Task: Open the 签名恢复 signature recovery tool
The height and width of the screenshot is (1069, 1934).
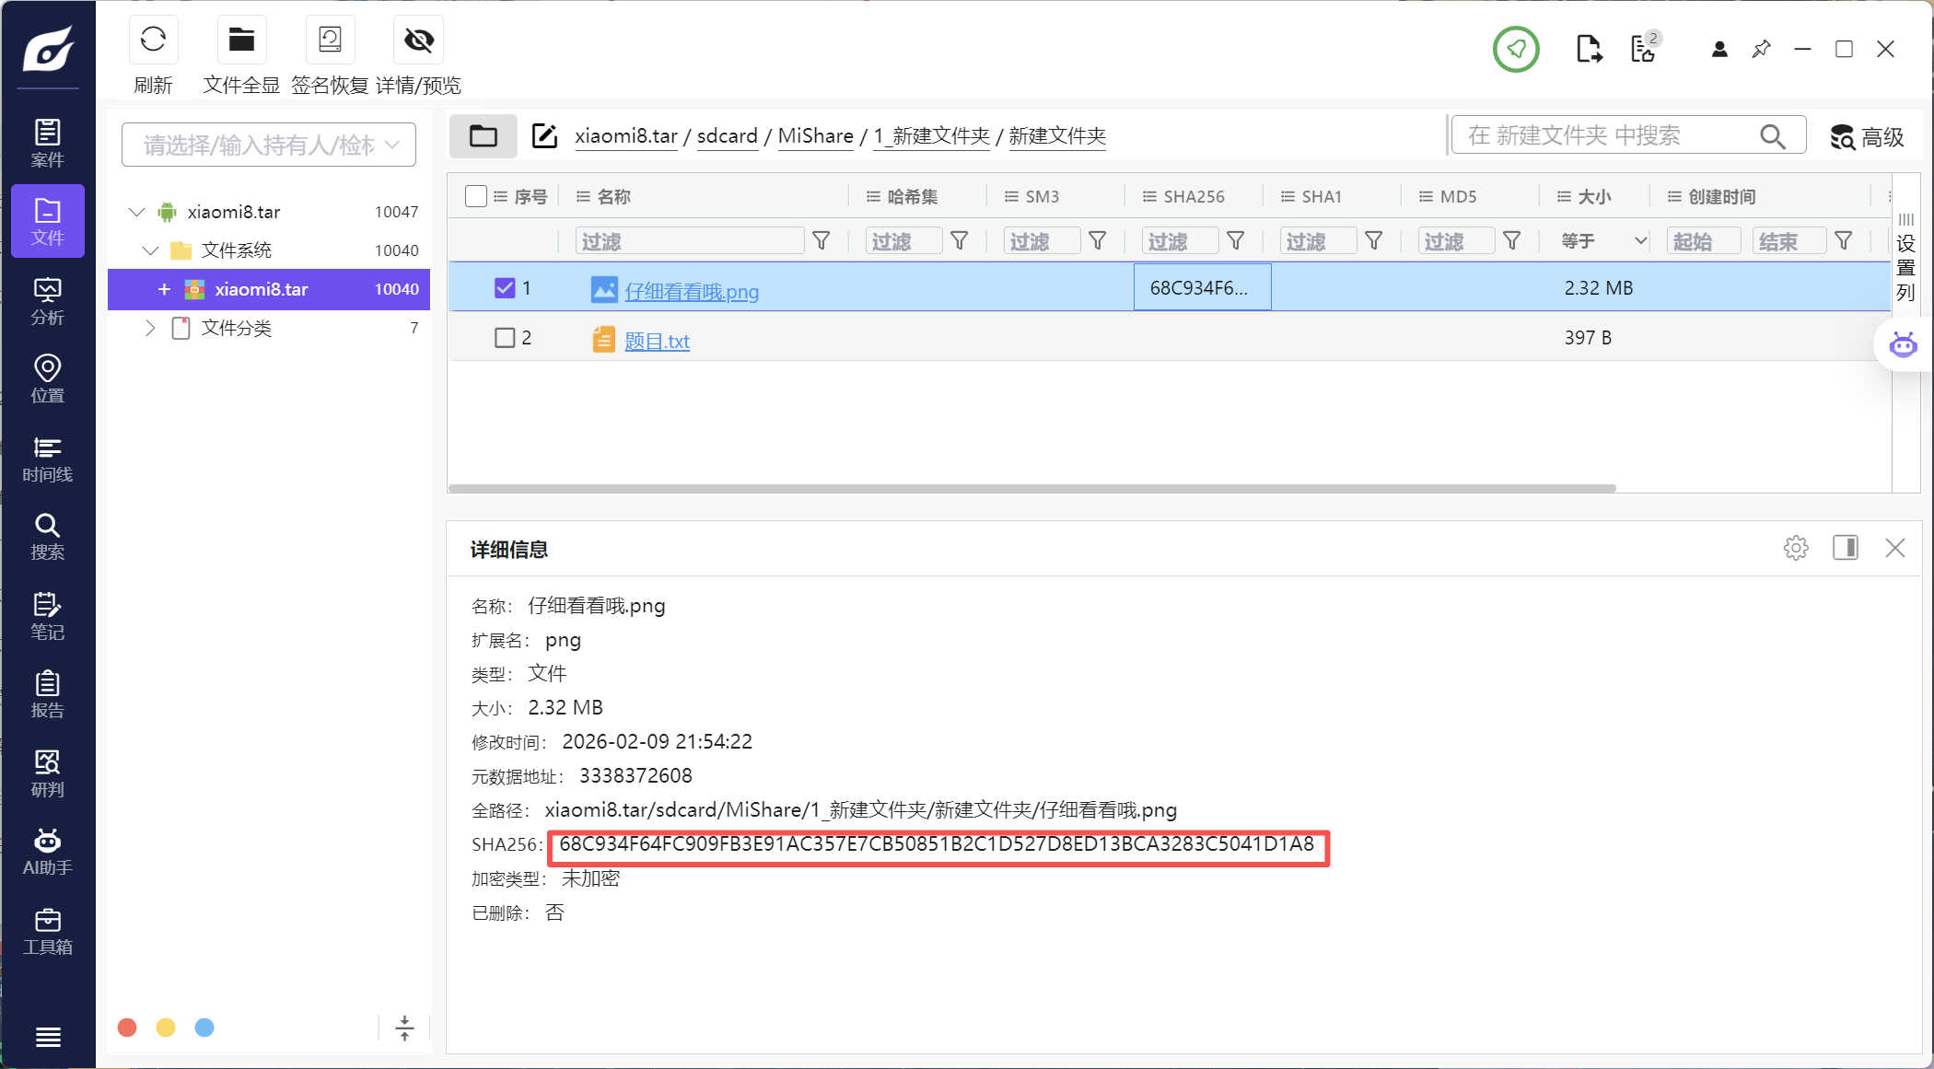Action: [330, 40]
